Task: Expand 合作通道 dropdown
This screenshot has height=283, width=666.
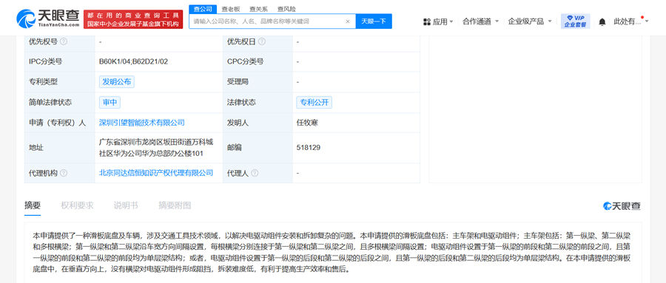Action: (x=480, y=21)
